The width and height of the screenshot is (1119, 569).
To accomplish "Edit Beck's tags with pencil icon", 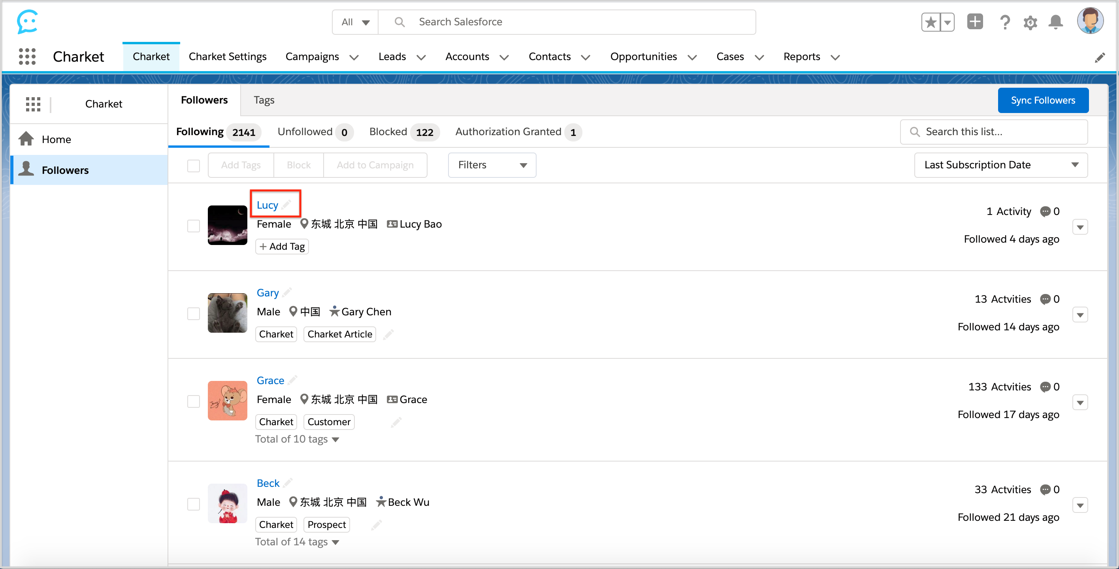I will click(x=376, y=525).
